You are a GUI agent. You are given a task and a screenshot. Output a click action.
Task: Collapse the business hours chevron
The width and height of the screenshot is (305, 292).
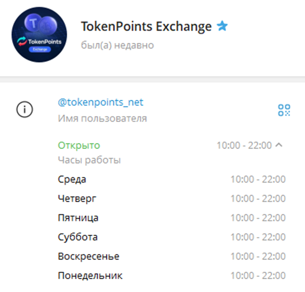pos(279,145)
